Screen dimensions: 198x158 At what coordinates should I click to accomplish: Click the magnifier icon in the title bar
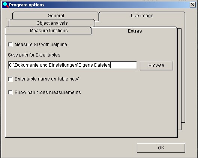click(x=6, y=5)
